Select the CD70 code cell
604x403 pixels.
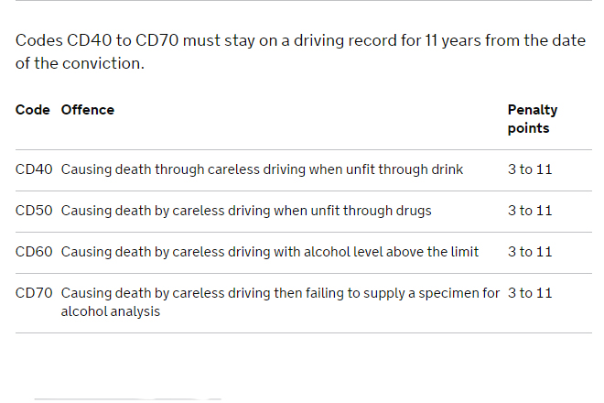click(x=34, y=293)
